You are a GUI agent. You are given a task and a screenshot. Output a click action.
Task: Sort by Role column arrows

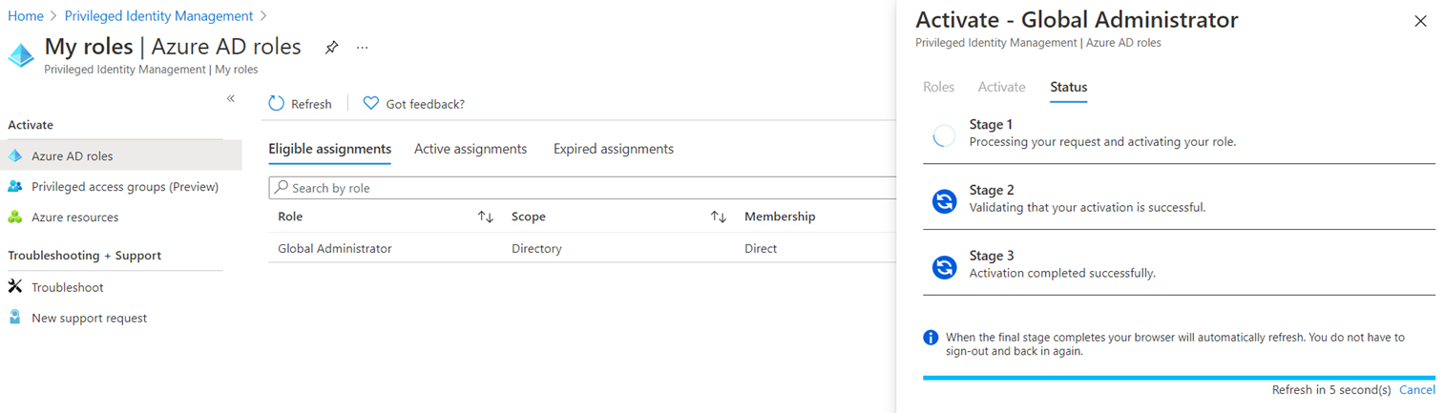(x=486, y=217)
